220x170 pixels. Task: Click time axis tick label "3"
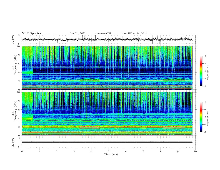point(74,151)
